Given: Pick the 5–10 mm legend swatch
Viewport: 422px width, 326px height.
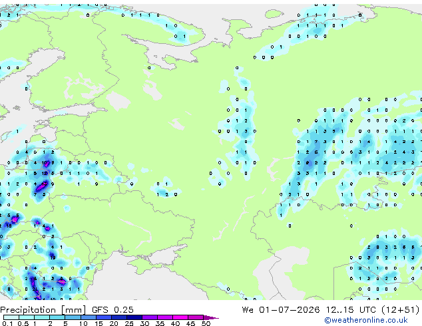Looking at the screenshot, I should 73,317.
